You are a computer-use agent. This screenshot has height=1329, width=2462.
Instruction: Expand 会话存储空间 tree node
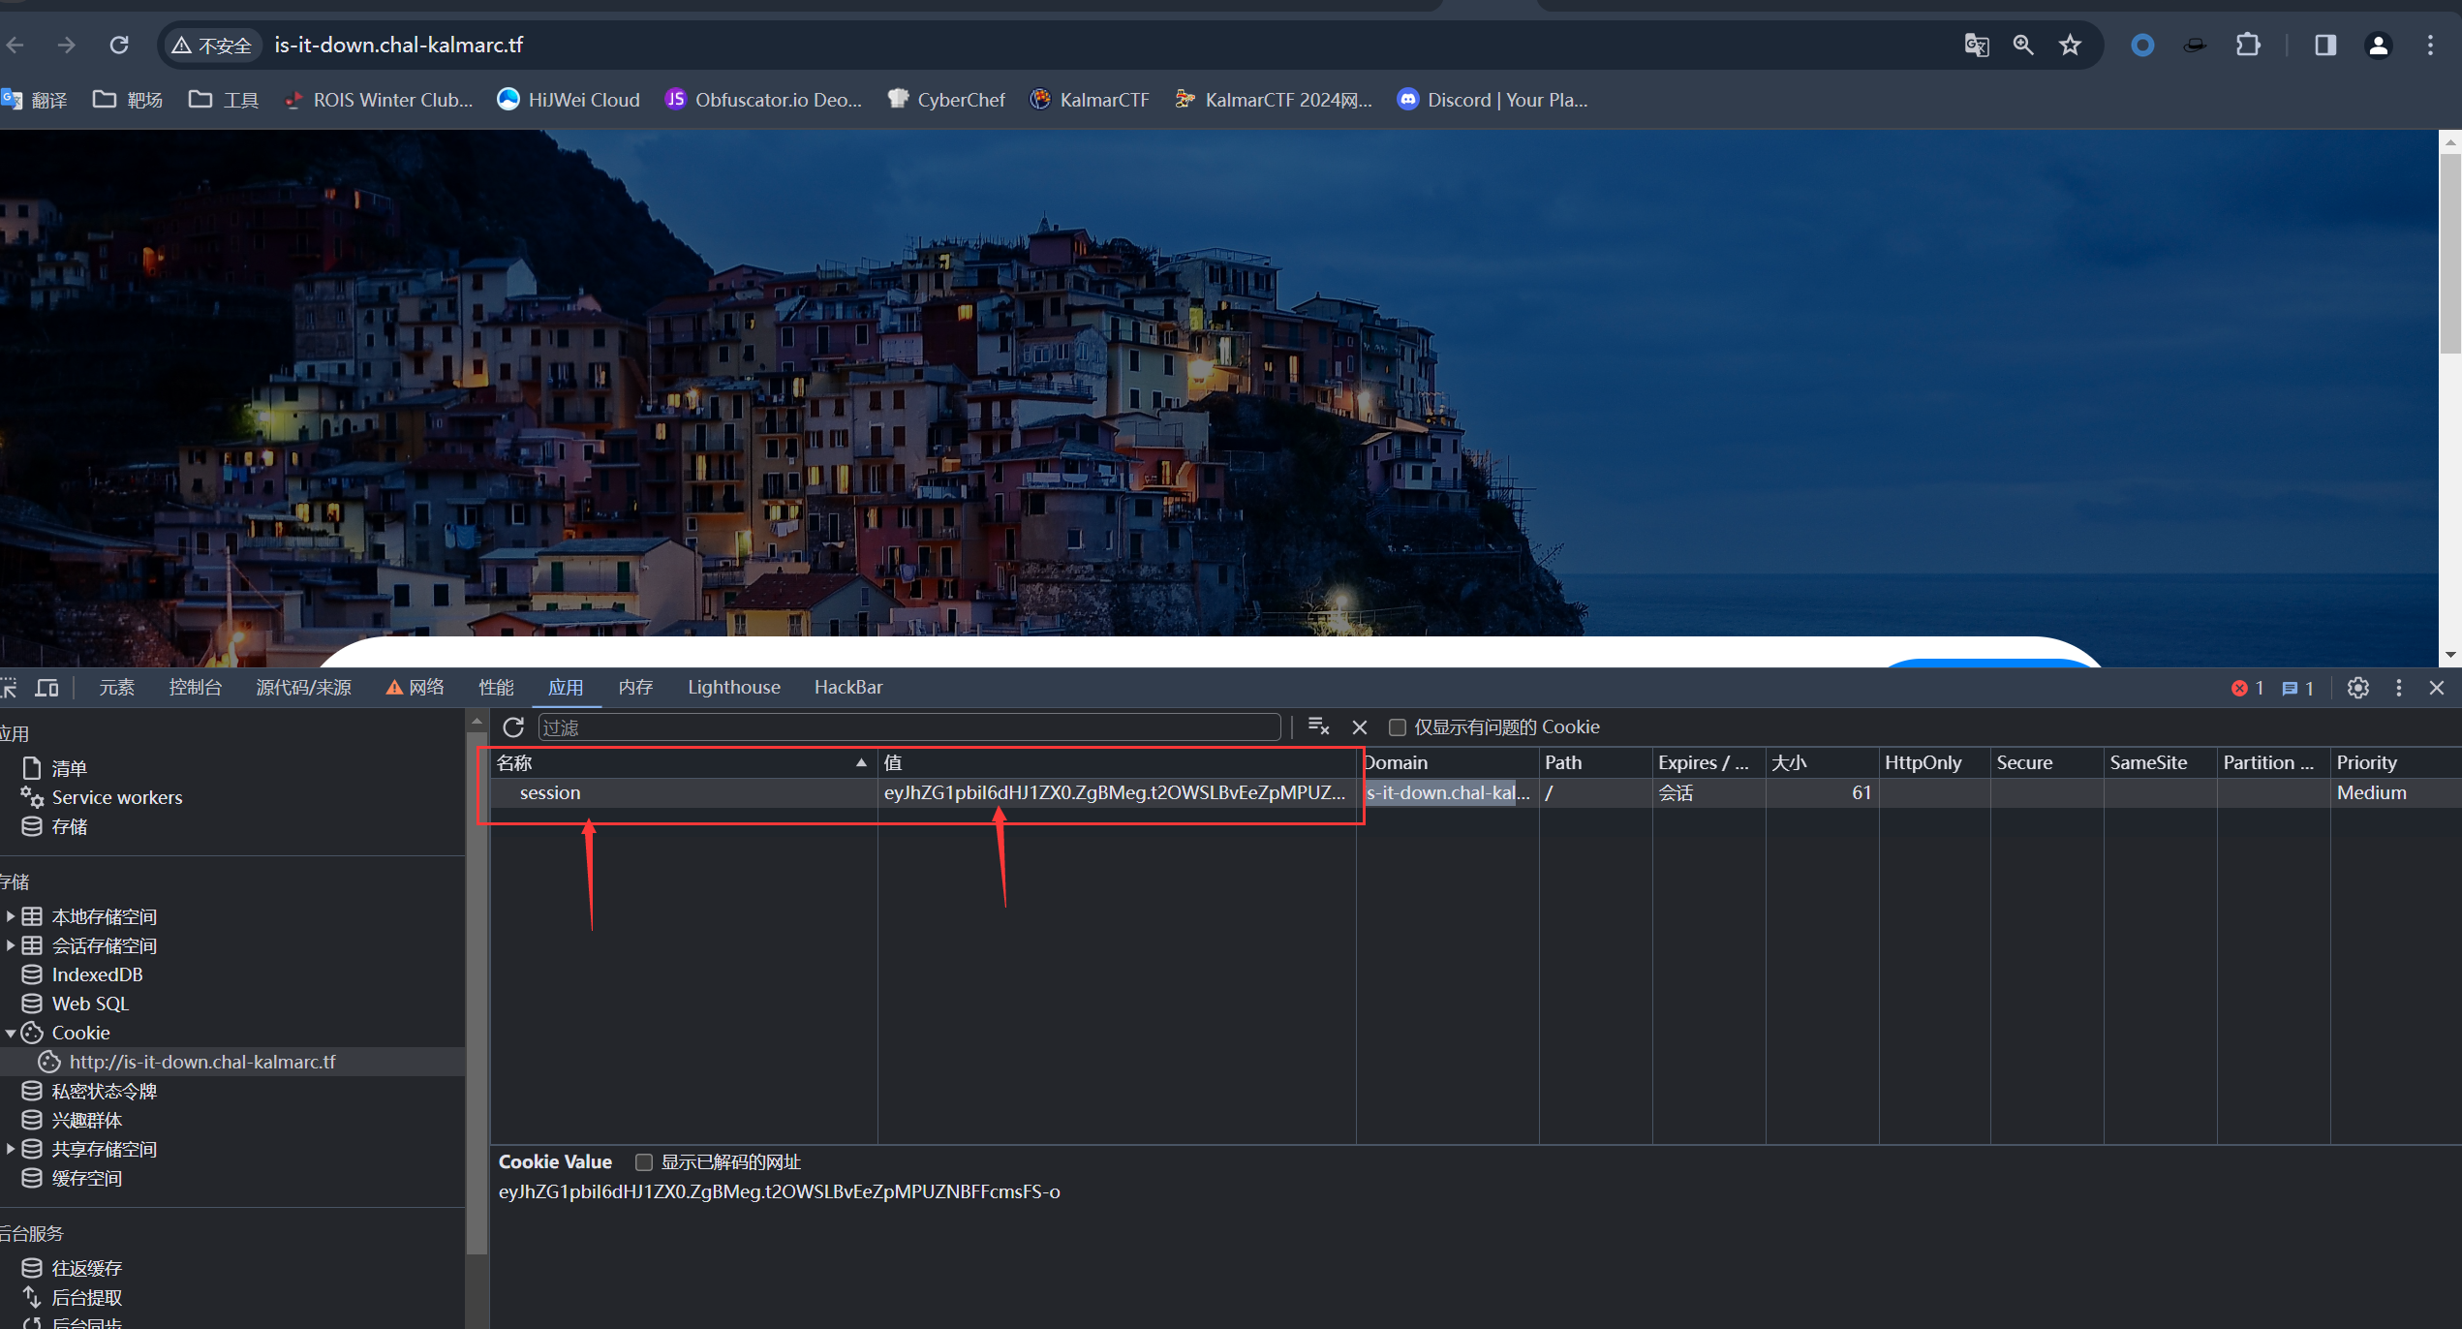click(10, 944)
